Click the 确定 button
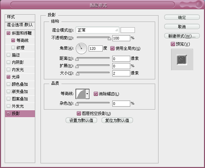The width and height of the screenshot is (205, 168). click(x=182, y=17)
